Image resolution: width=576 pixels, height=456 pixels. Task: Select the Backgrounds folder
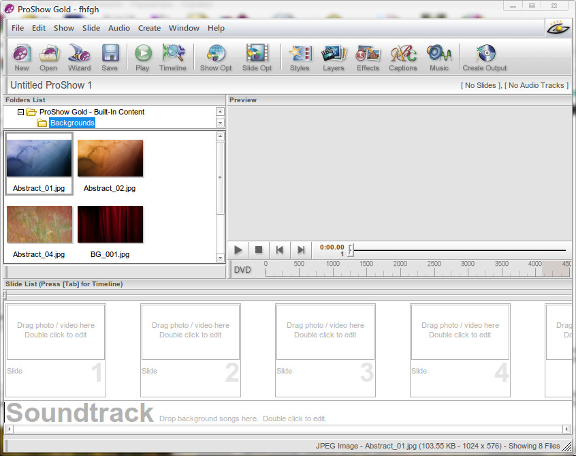coord(71,123)
